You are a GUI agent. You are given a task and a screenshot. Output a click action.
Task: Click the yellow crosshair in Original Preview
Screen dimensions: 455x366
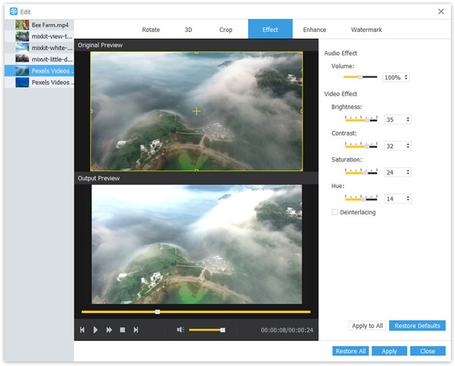(x=196, y=111)
